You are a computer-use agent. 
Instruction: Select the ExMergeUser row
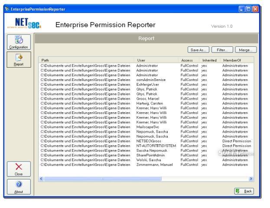pyautogui.click(x=146, y=84)
